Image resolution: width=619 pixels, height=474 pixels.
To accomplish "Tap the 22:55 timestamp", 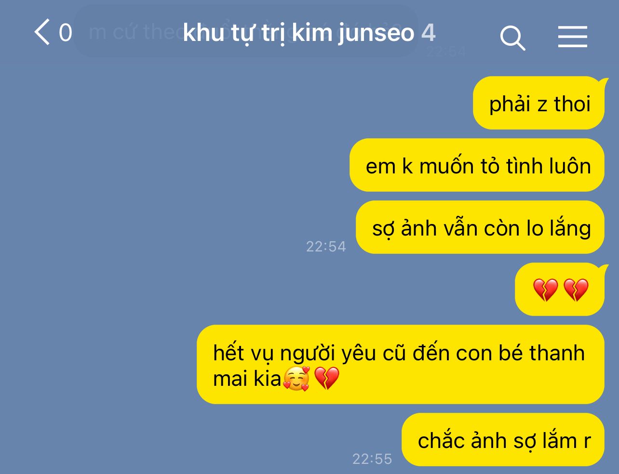I will (x=372, y=459).
